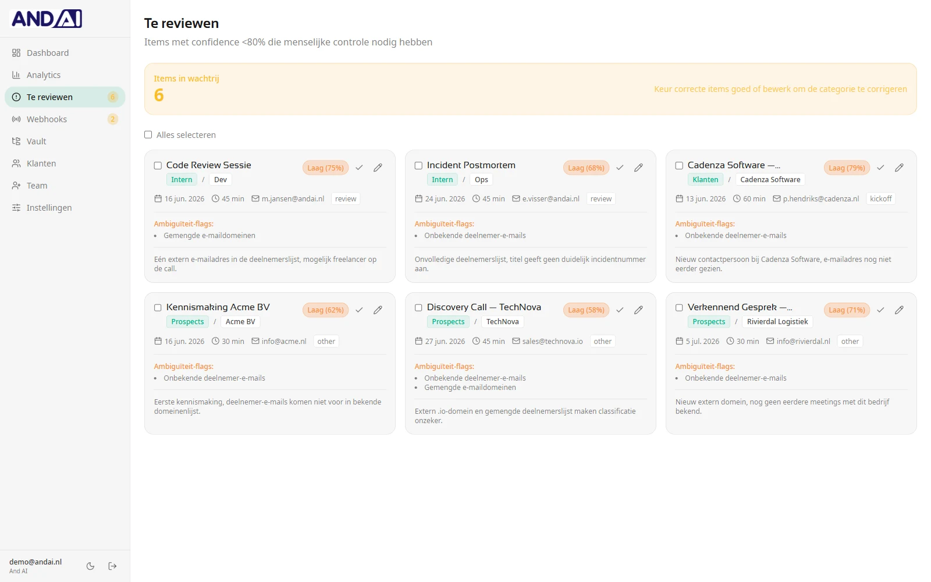Image resolution: width=931 pixels, height=582 pixels.
Task: Click the Rivierdal Logistiek tag
Action: point(777,322)
